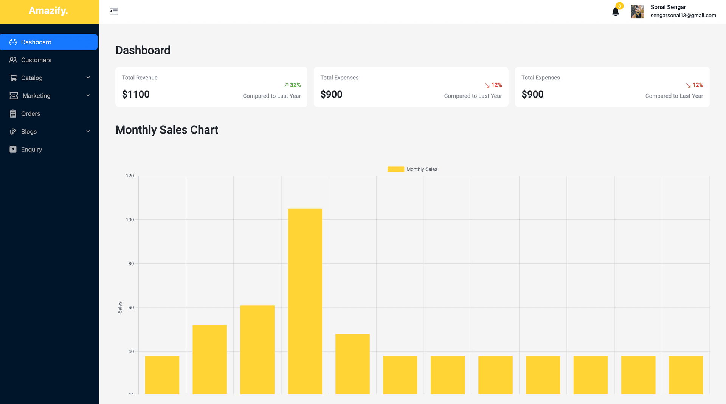This screenshot has width=726, height=404.
Task: Click the tallest bar in sales chart
Action: point(305,301)
